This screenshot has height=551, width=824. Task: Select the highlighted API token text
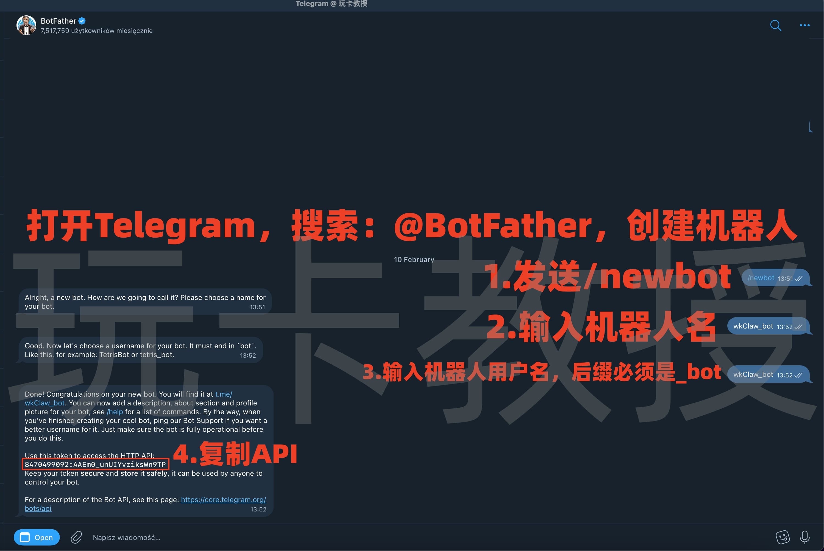(95, 464)
